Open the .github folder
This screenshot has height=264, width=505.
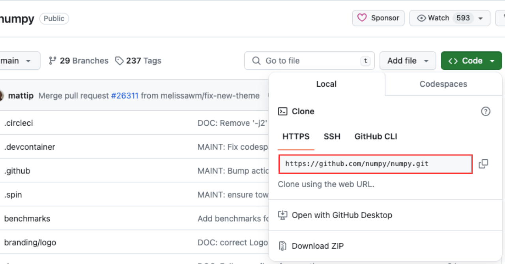[x=17, y=171]
